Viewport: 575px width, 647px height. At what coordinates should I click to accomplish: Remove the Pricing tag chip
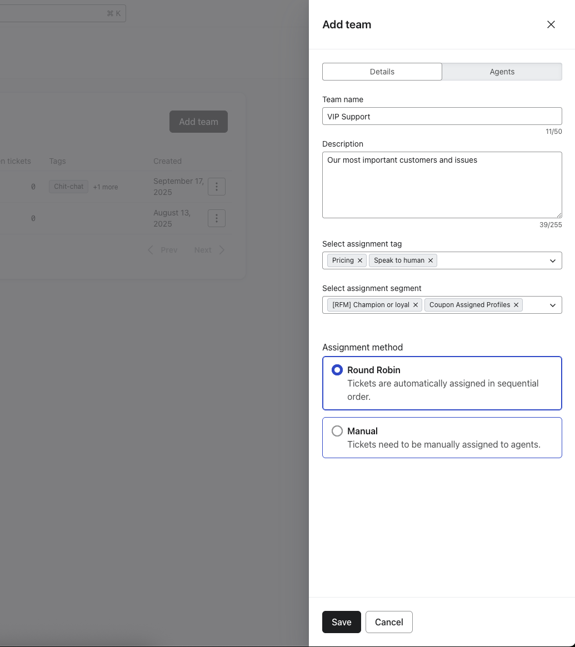click(x=360, y=260)
